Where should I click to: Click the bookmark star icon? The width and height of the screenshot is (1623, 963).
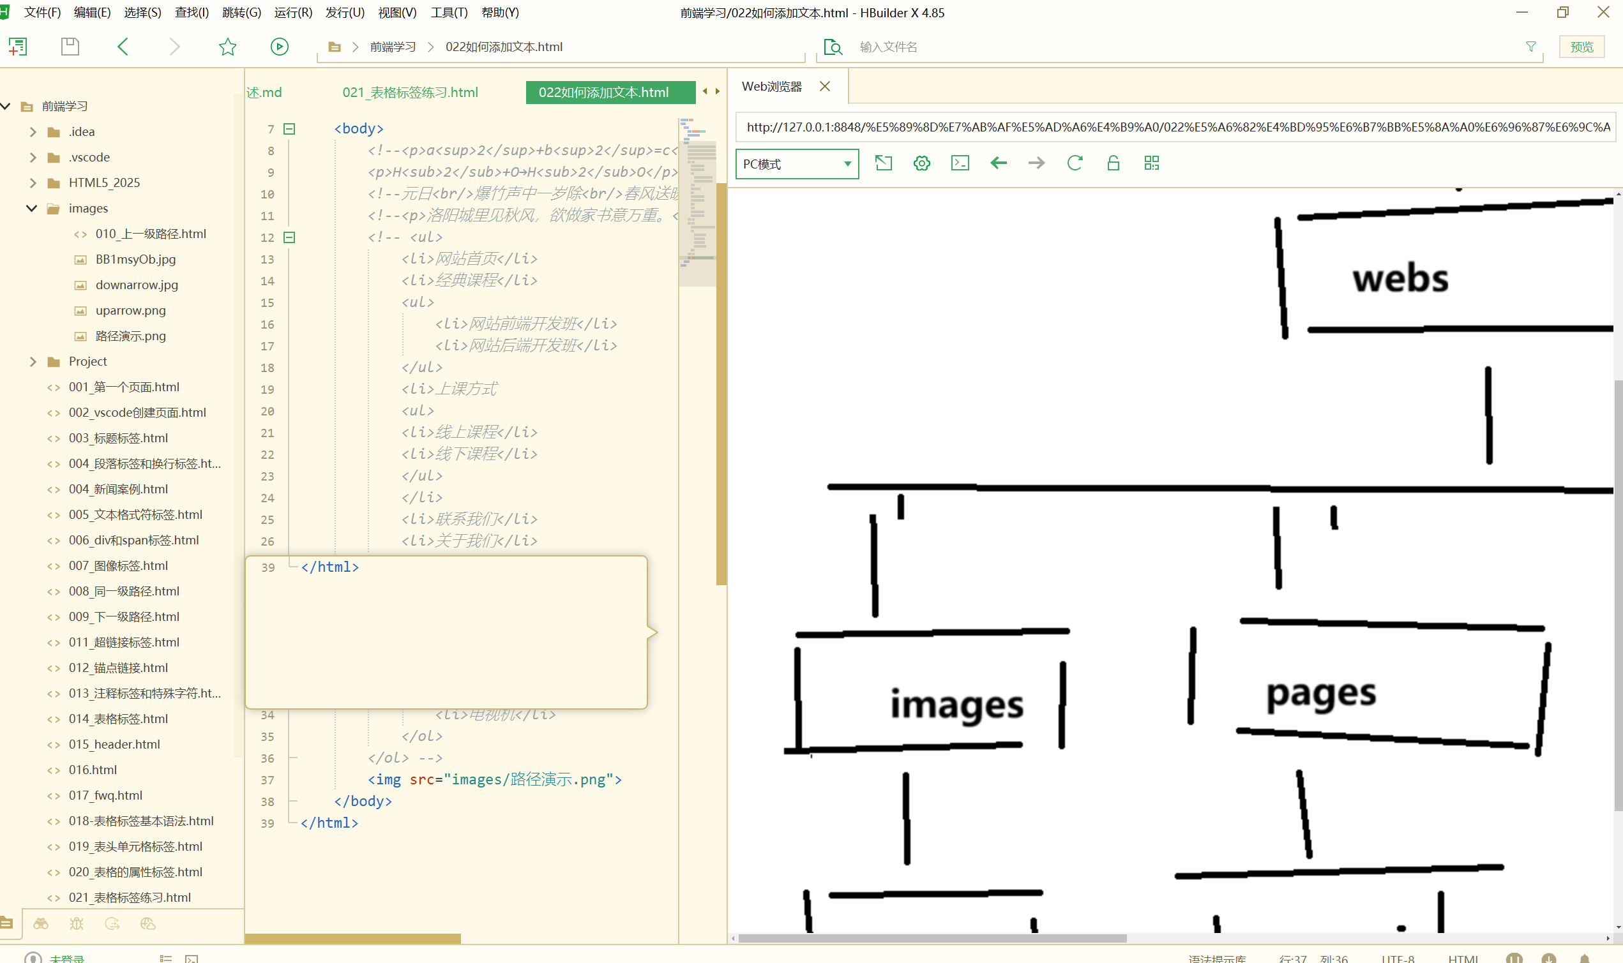pyautogui.click(x=227, y=47)
